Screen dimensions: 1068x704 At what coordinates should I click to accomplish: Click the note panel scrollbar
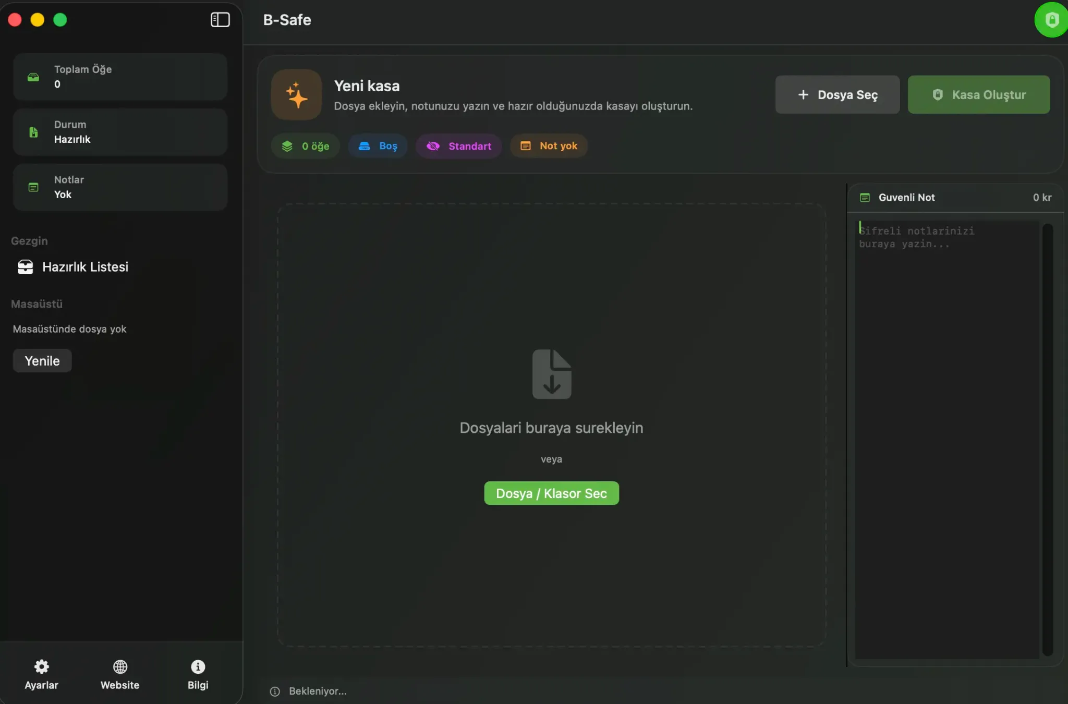pyautogui.click(x=1047, y=439)
